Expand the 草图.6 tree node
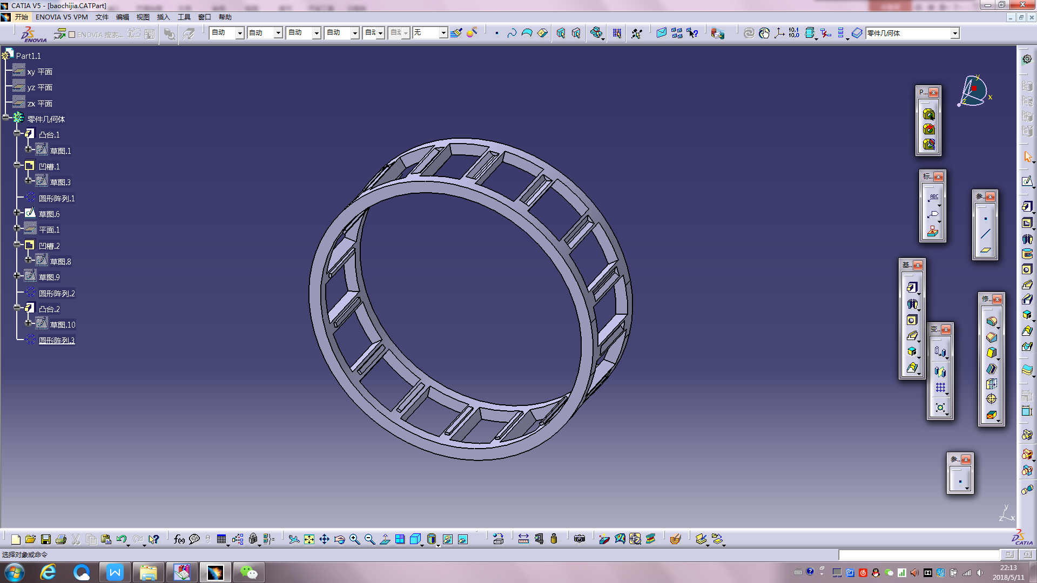Screen dimensions: 1037x583 17,213
